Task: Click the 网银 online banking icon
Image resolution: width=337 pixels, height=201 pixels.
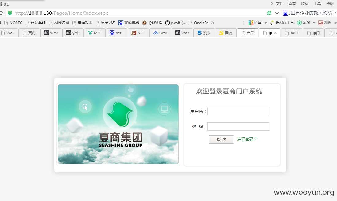Action: pyautogui.click(x=304, y=23)
